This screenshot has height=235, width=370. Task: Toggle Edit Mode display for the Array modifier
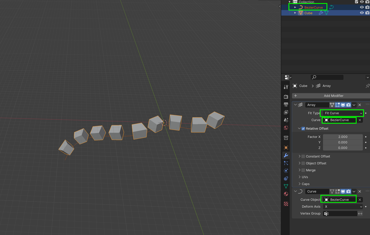(337, 105)
